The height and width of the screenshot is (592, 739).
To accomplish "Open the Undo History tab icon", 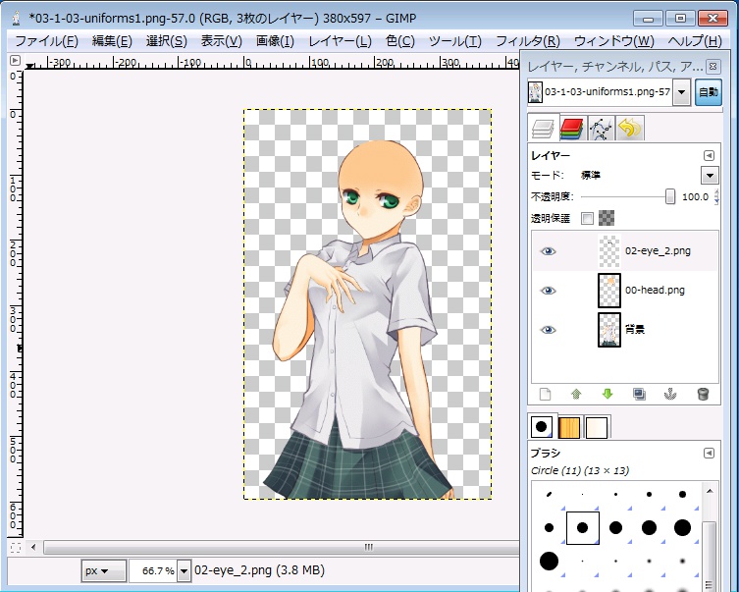I will (630, 129).
